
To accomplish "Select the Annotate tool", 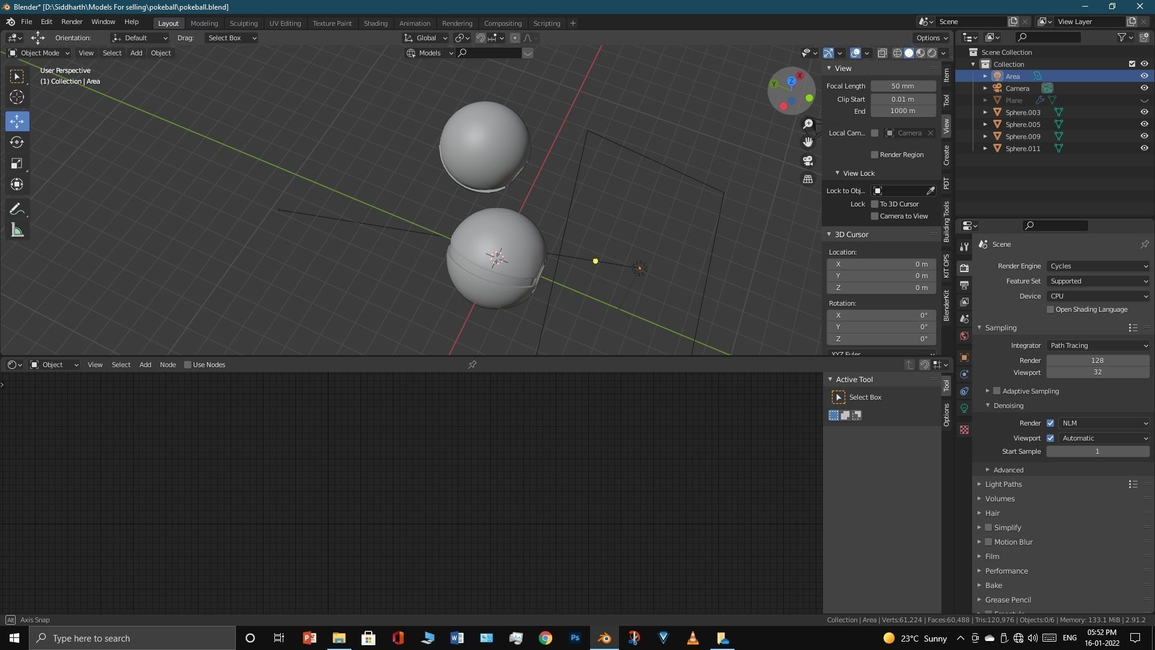I will coord(17,209).
